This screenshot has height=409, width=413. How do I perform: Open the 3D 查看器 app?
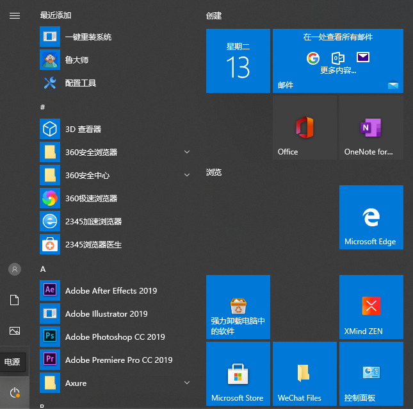tap(83, 129)
